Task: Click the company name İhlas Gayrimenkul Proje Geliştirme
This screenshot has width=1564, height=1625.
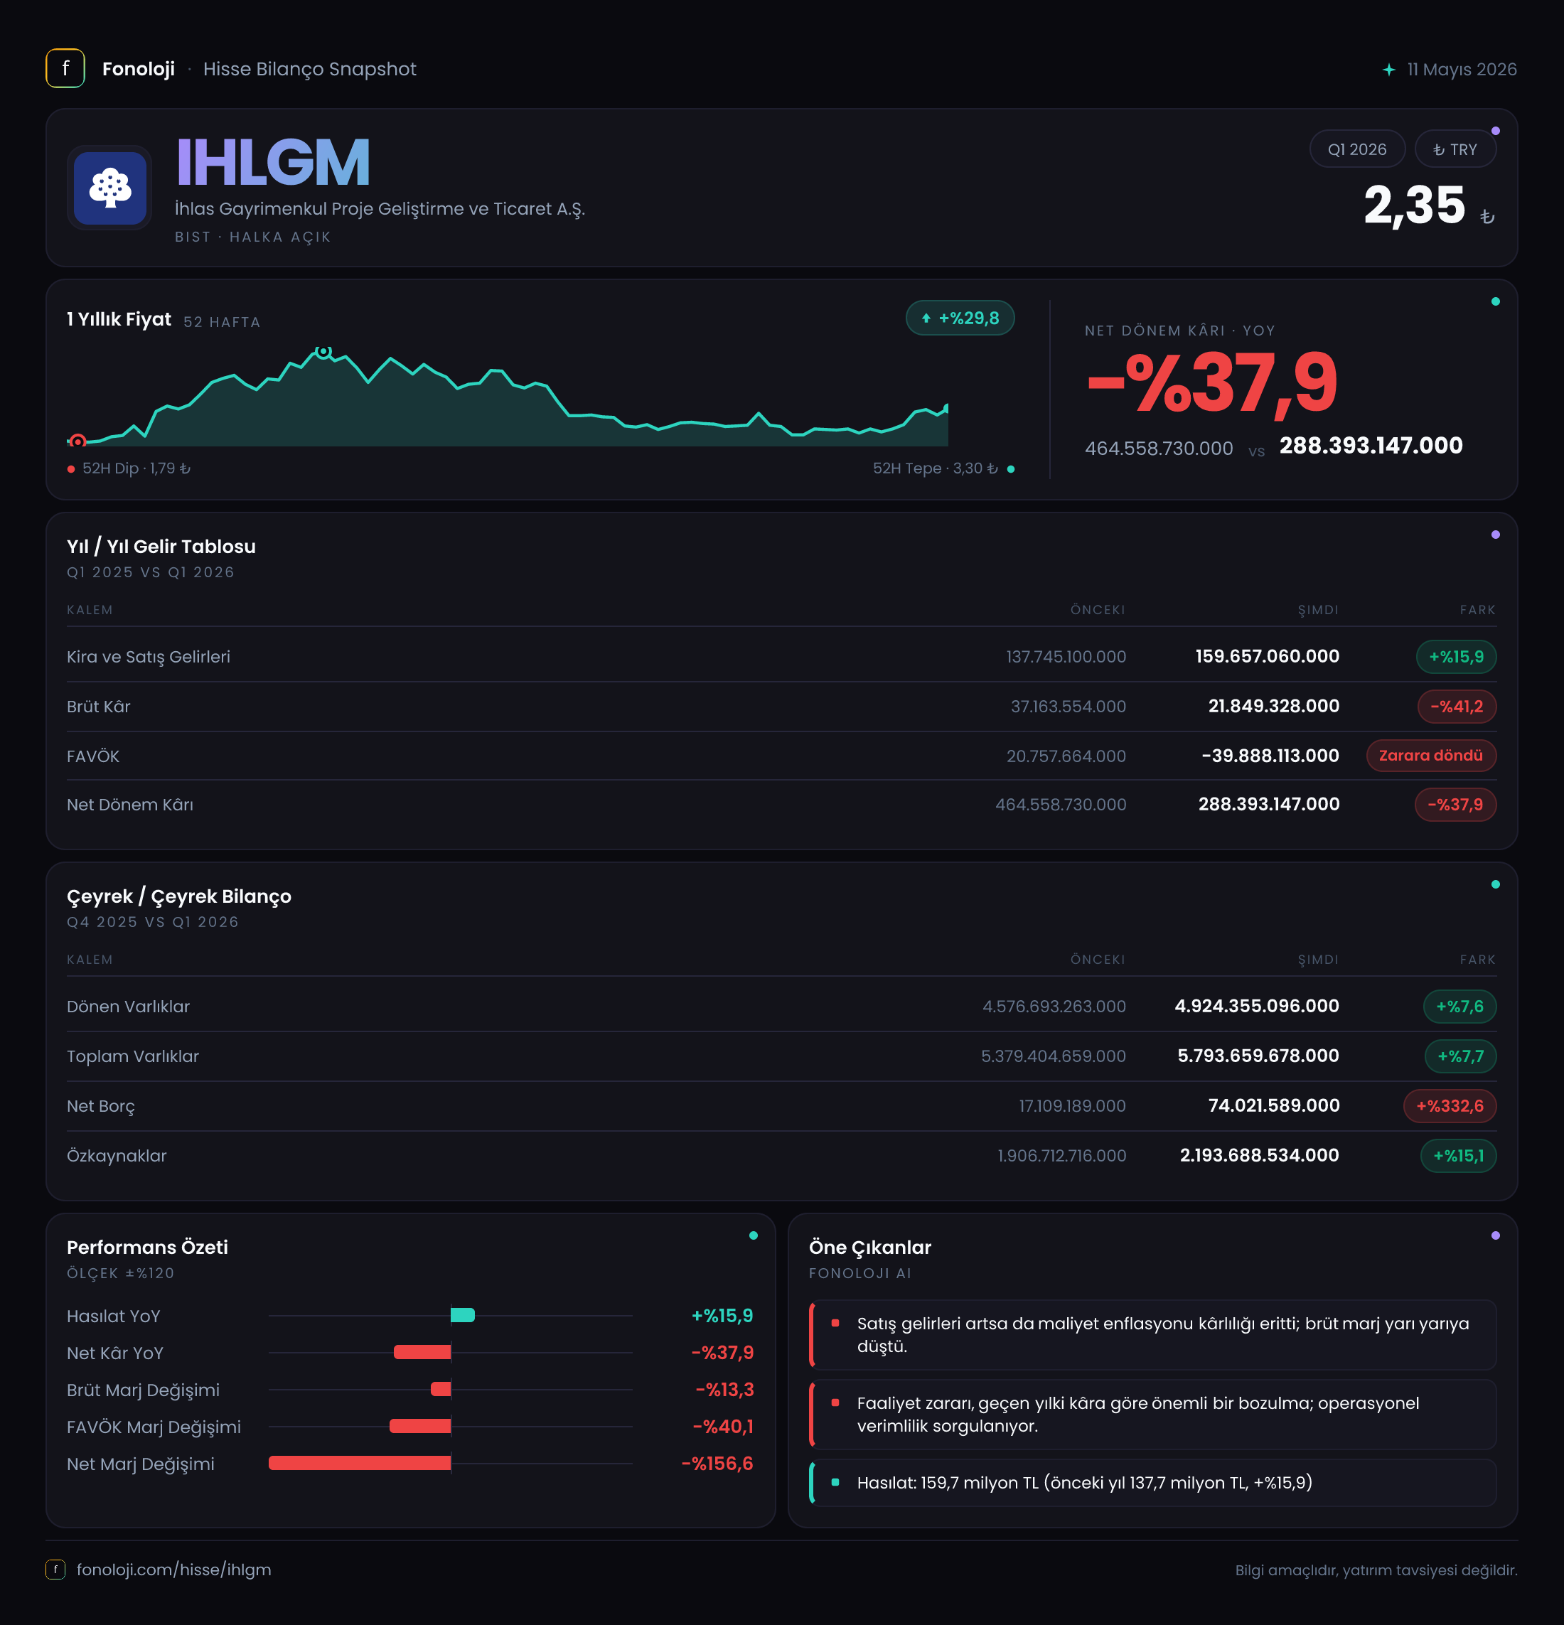Action: click(x=380, y=209)
